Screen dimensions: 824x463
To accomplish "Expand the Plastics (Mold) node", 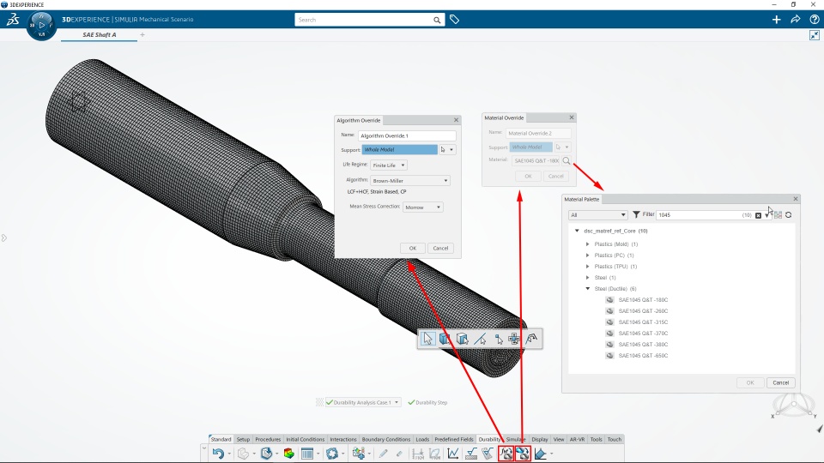I will 587,244.
